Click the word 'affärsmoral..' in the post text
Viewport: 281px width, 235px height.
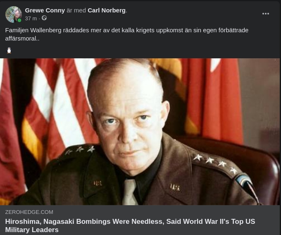22,38
